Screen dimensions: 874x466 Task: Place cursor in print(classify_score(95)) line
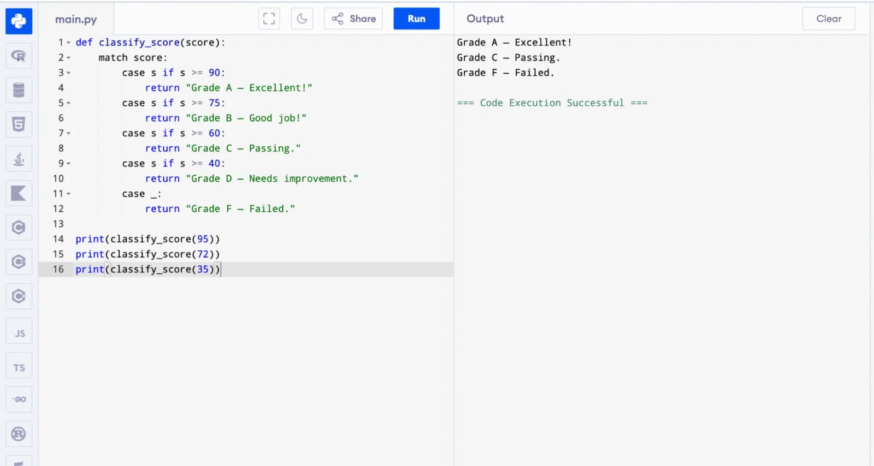pyautogui.click(x=147, y=239)
